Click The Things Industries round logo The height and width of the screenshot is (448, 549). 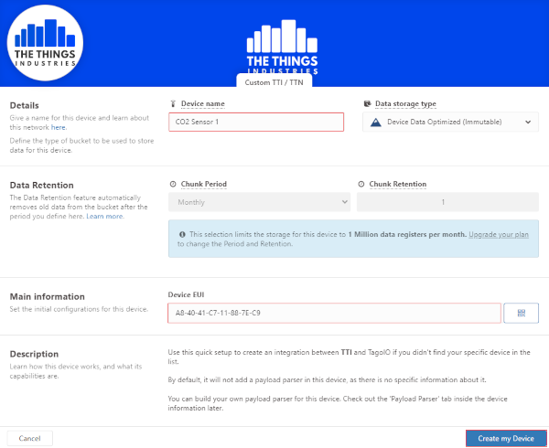(x=45, y=43)
